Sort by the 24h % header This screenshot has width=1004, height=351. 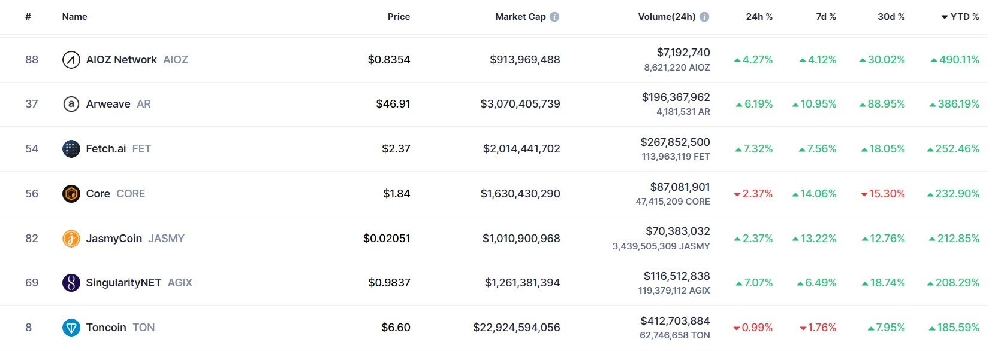759,17
